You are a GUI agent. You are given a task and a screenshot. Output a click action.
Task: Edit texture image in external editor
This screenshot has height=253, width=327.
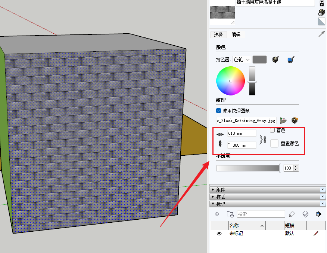click(295, 121)
